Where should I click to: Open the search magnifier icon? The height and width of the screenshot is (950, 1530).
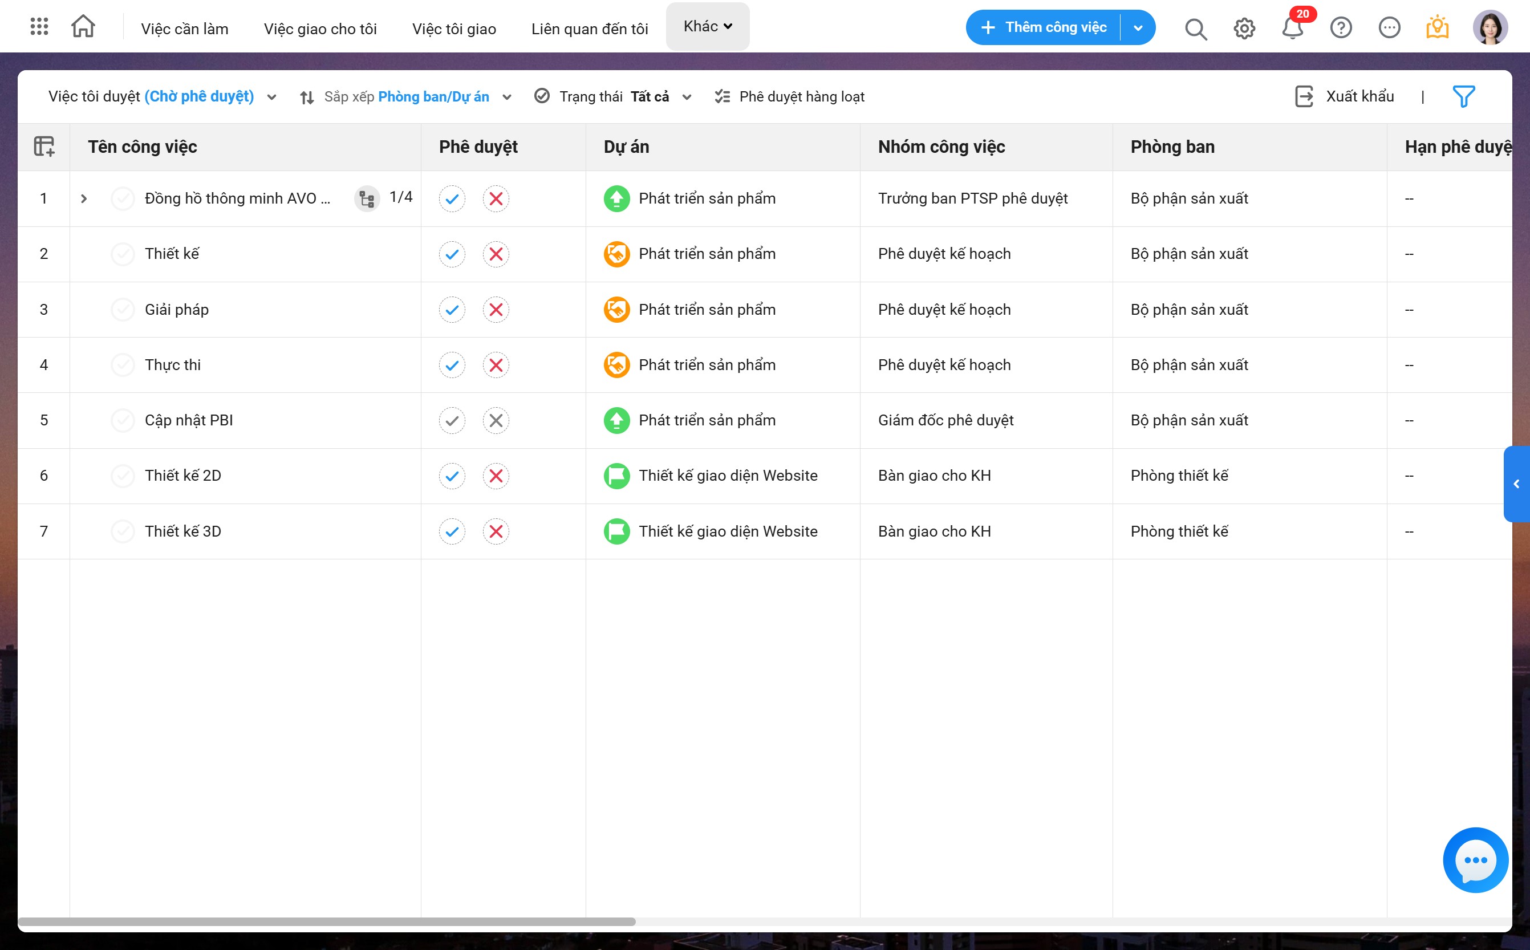[x=1195, y=29]
